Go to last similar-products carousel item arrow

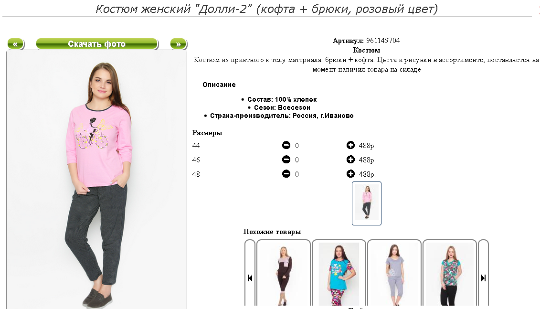[x=484, y=277]
